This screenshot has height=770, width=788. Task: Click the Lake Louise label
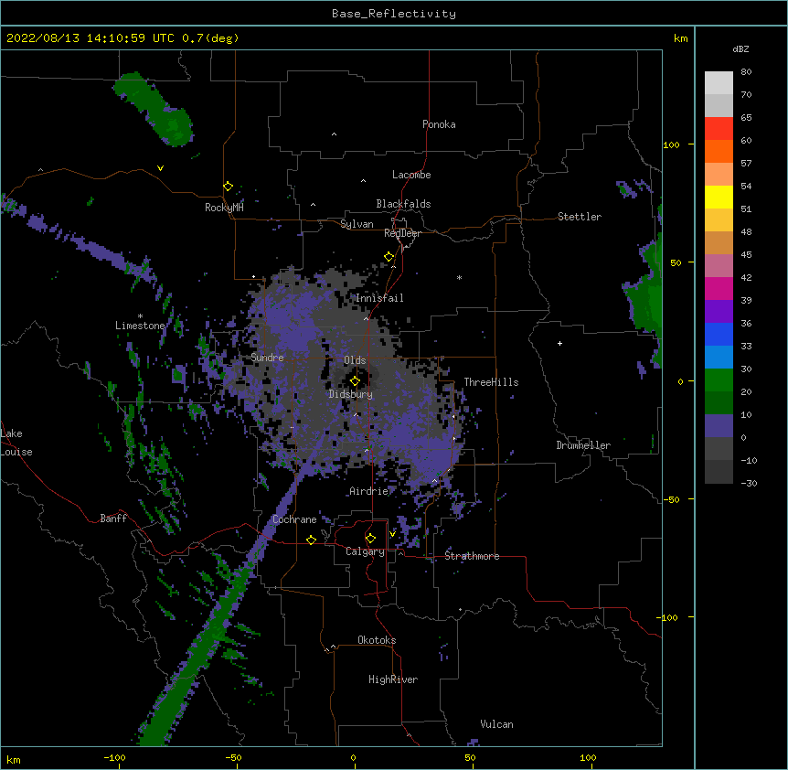coord(16,443)
